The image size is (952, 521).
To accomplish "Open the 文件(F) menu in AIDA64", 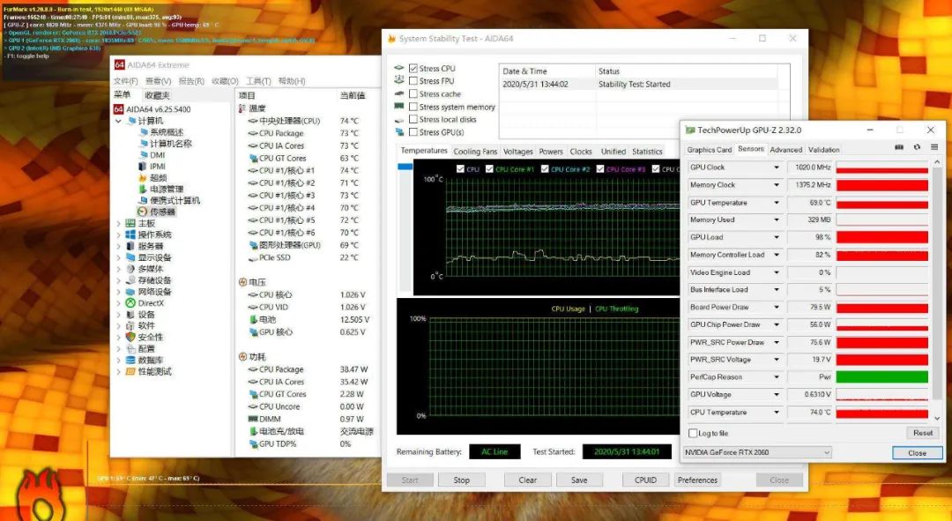I will coord(126,81).
